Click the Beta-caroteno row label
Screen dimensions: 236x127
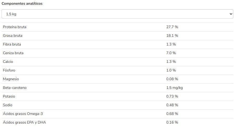coord(14,88)
